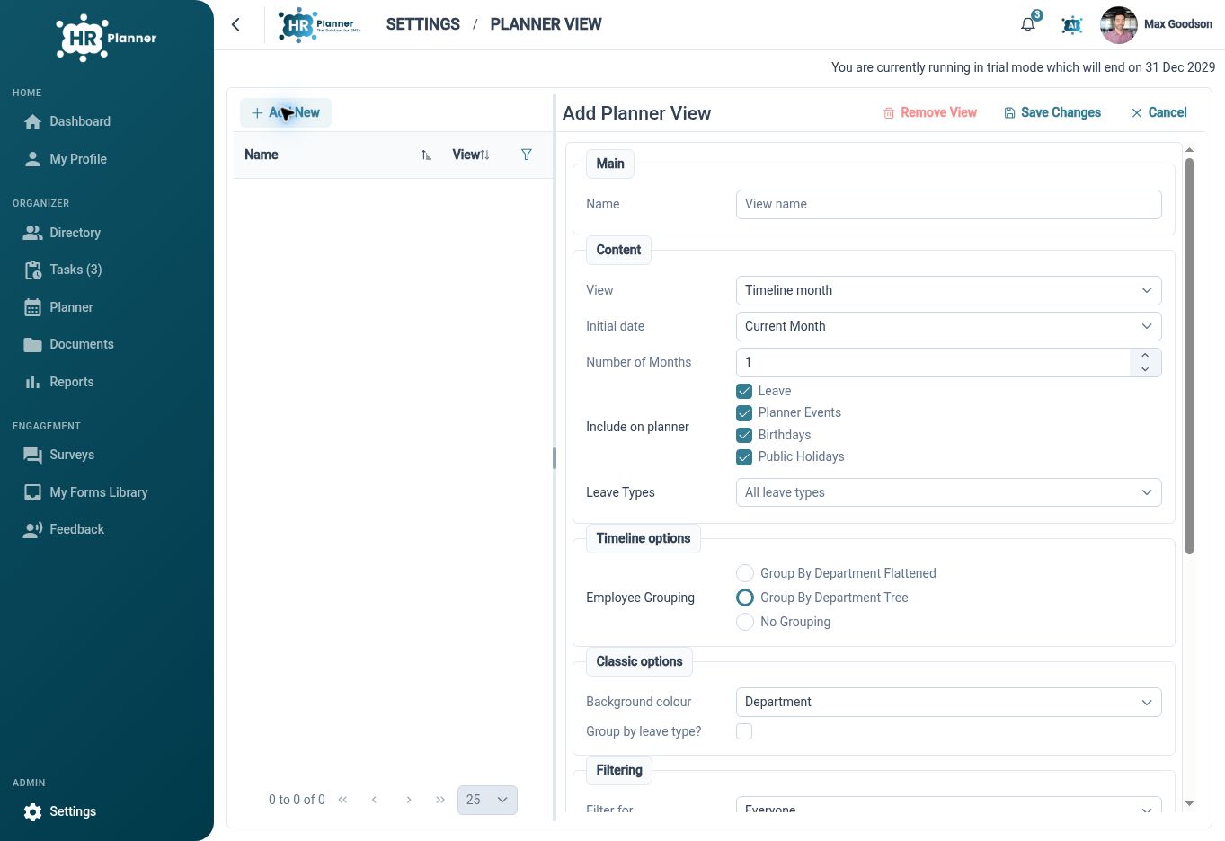Change the page size dropdown showing 25
Image resolution: width=1225 pixels, height=841 pixels.
tap(487, 800)
